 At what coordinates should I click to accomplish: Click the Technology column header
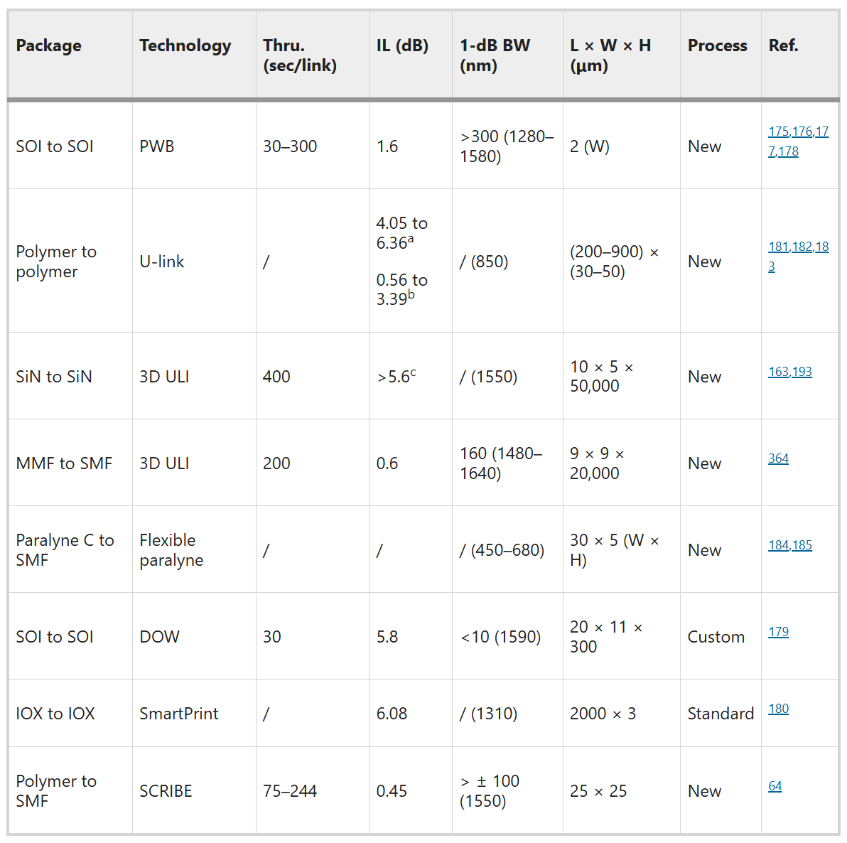(185, 45)
